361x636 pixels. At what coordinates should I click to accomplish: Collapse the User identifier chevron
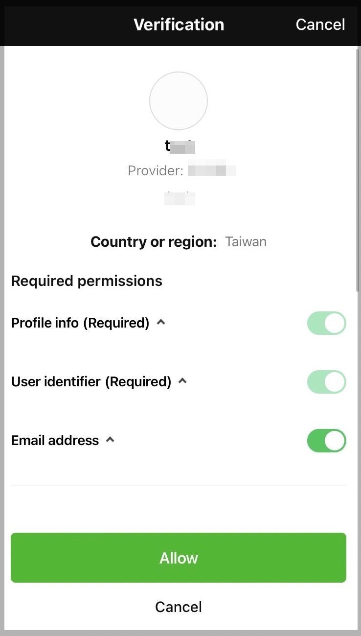182,380
